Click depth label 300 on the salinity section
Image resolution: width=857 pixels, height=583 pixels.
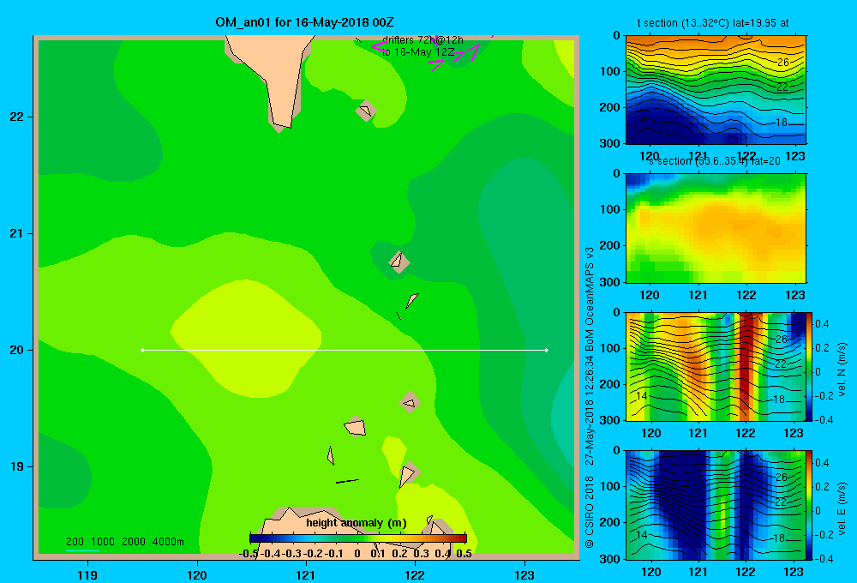pyautogui.click(x=611, y=282)
